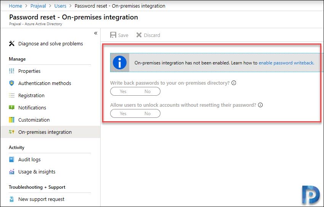Screen dimensions: 324x207
Task: Click the Save toolbar button
Action: pos(119,35)
